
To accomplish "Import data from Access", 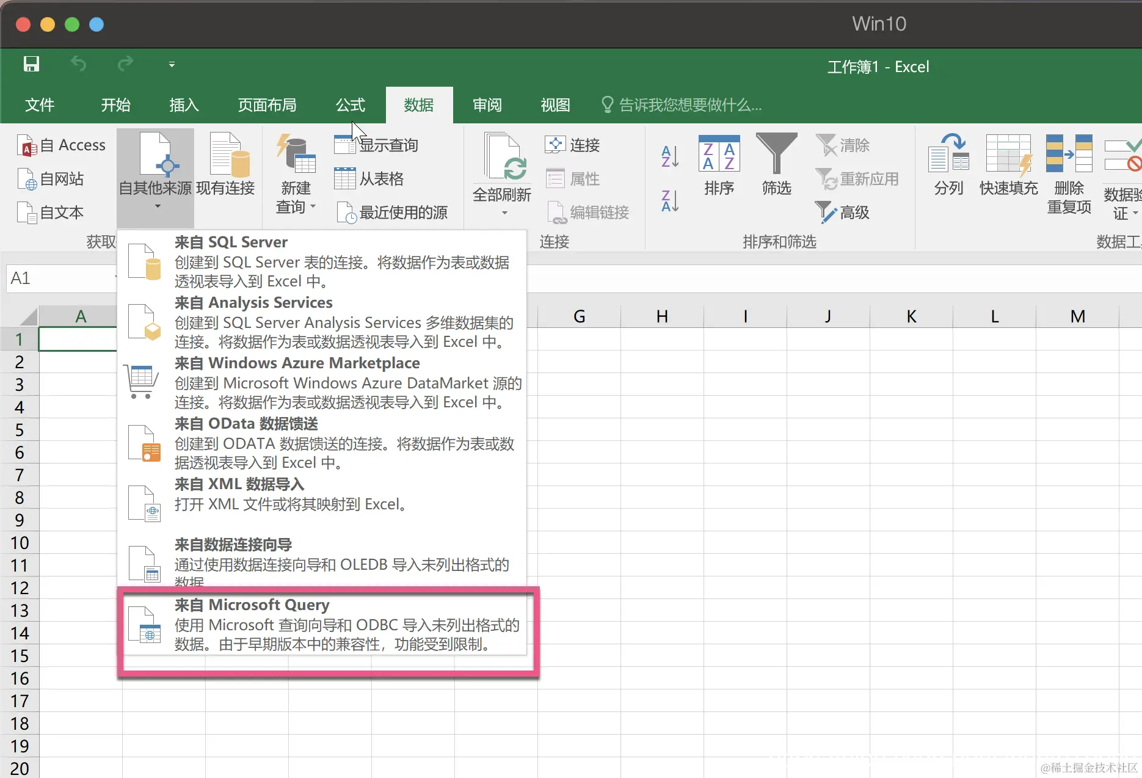I will point(62,145).
